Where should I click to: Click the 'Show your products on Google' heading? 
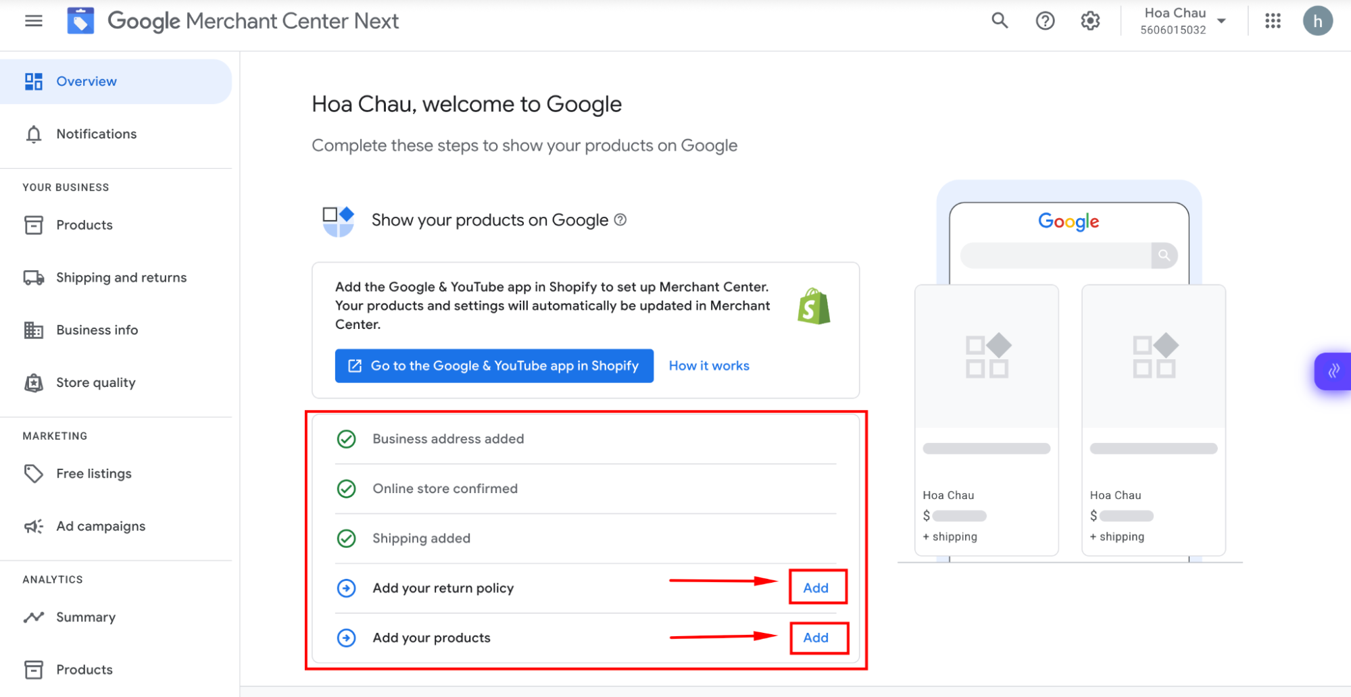(490, 220)
